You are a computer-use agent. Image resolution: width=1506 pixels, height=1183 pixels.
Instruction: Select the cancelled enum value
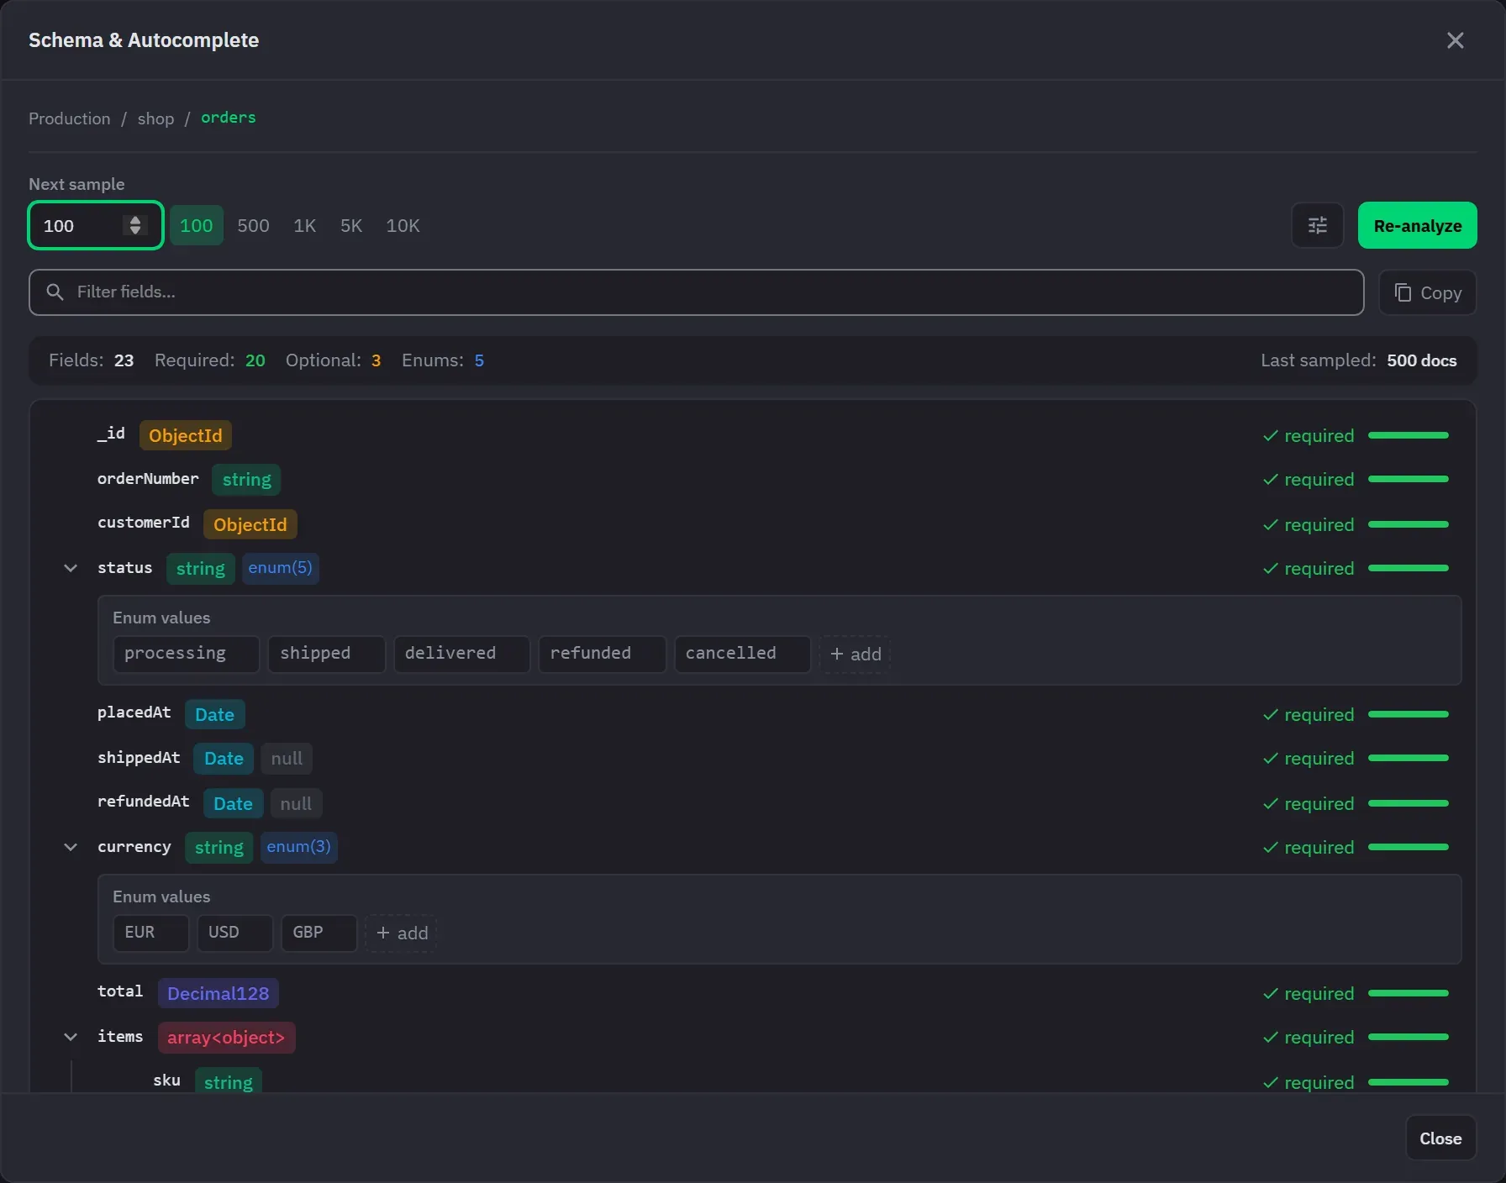[x=742, y=654]
